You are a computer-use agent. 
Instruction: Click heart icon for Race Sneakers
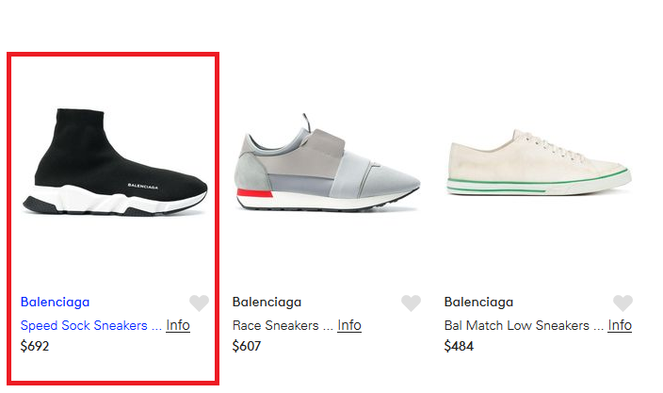[x=411, y=303]
